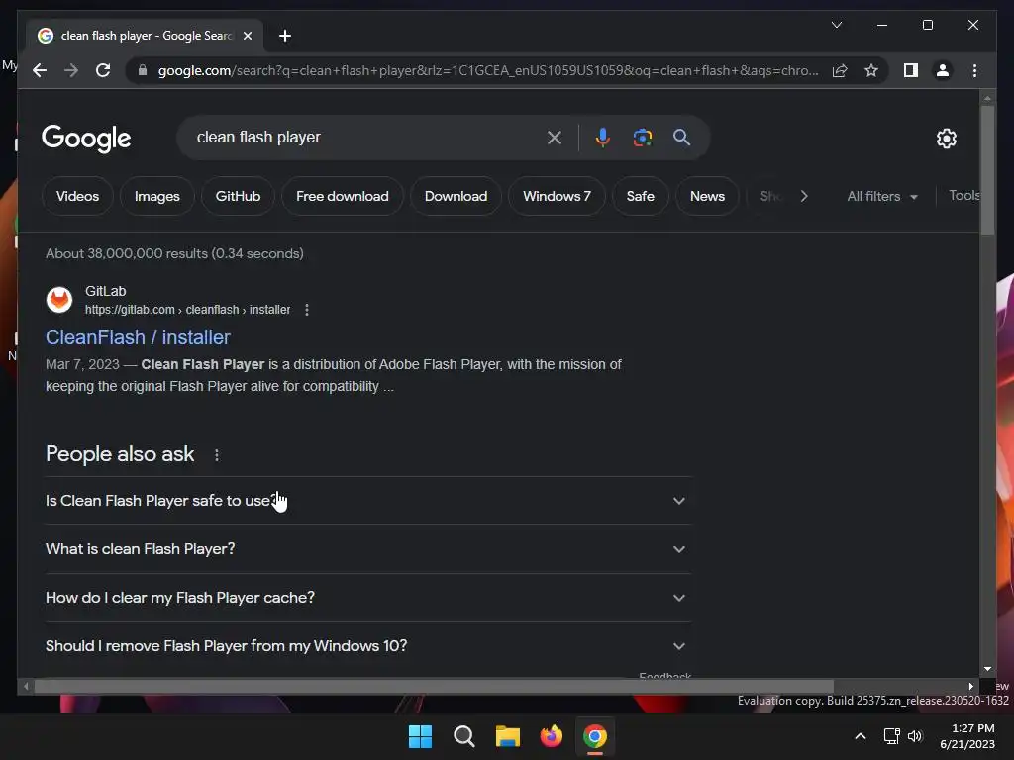Screen dimensions: 1014x760
Task: Open Firefox from the taskbar
Action: pyautogui.click(x=551, y=736)
